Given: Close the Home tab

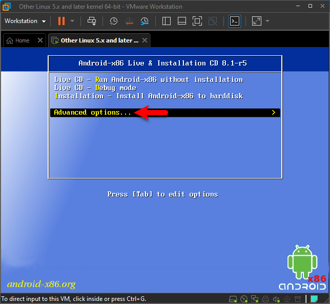Looking at the screenshot, I should pyautogui.click(x=40, y=40).
